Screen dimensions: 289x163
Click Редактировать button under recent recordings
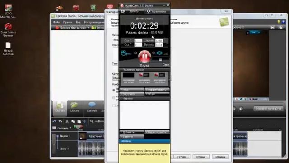click(x=157, y=90)
